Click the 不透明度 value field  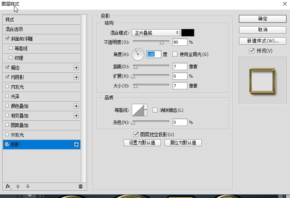point(180,42)
